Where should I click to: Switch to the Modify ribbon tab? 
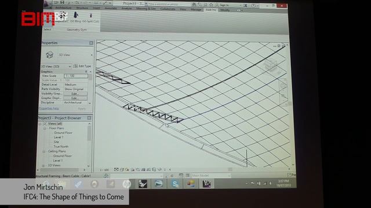click(x=225, y=10)
